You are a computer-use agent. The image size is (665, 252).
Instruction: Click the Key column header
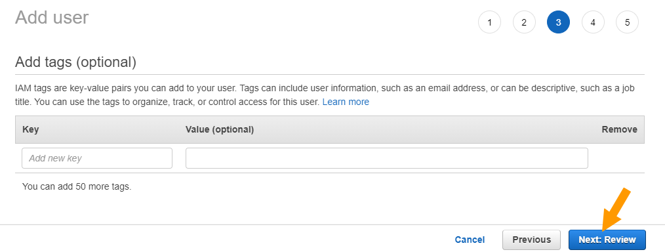[x=31, y=129]
